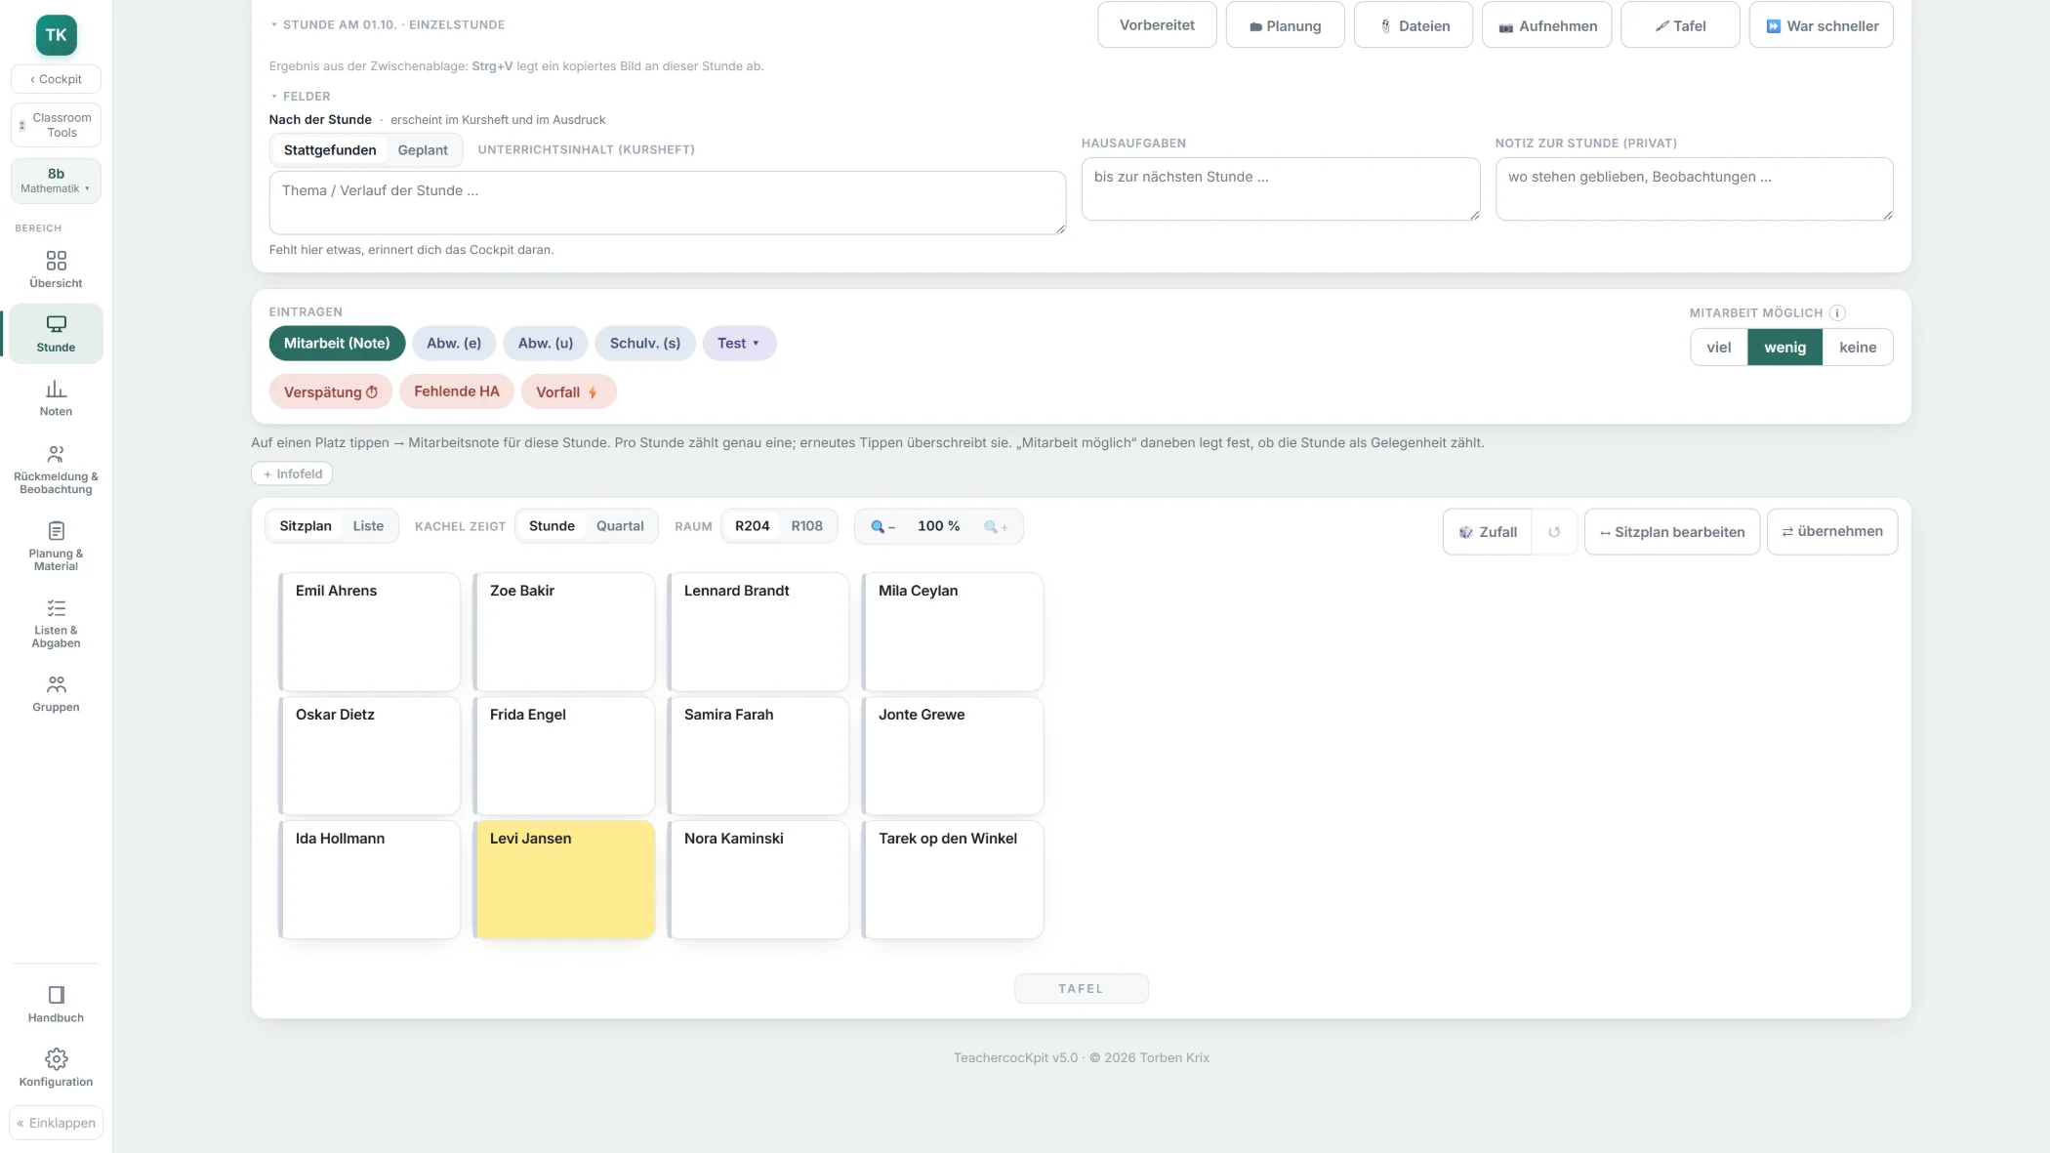Switch tile display to Quartal

pyautogui.click(x=620, y=526)
